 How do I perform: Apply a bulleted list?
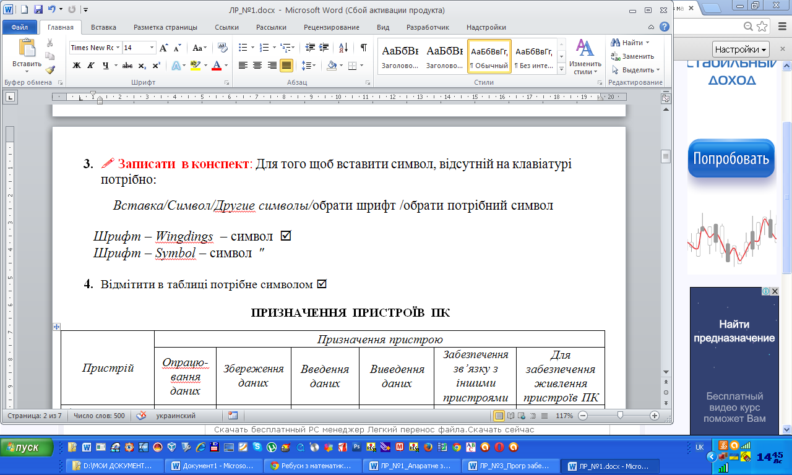(243, 48)
